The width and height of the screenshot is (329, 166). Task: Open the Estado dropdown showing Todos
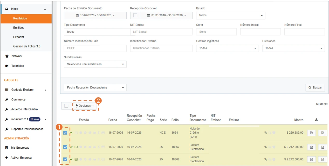tap(231, 15)
